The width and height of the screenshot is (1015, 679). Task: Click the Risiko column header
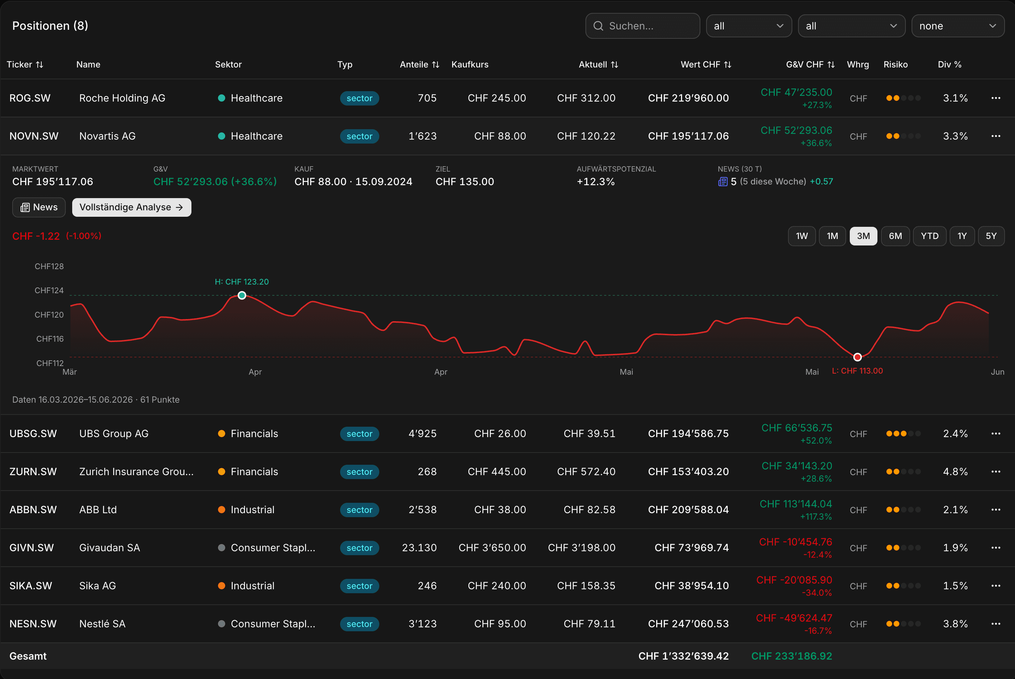895,65
